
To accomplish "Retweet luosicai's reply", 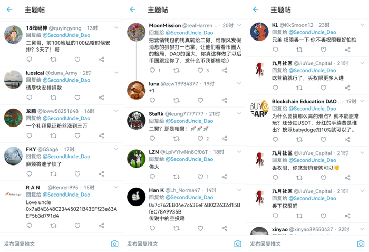I will click(53, 98).
